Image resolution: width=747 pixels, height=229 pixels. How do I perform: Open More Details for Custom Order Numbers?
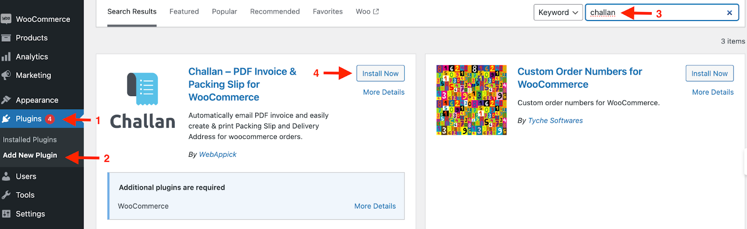pyautogui.click(x=713, y=92)
